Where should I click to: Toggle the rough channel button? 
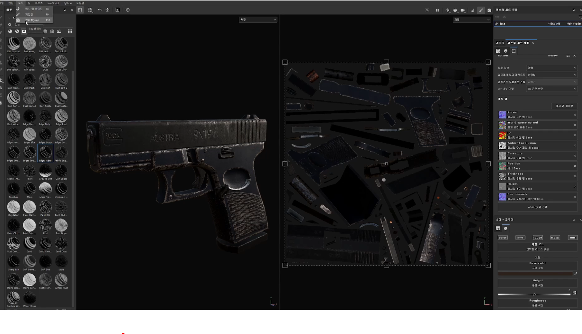click(537, 238)
